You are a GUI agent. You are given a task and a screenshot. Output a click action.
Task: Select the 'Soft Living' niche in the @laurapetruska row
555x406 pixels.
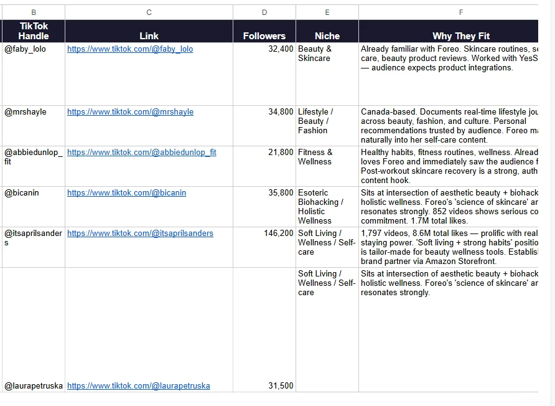click(327, 330)
